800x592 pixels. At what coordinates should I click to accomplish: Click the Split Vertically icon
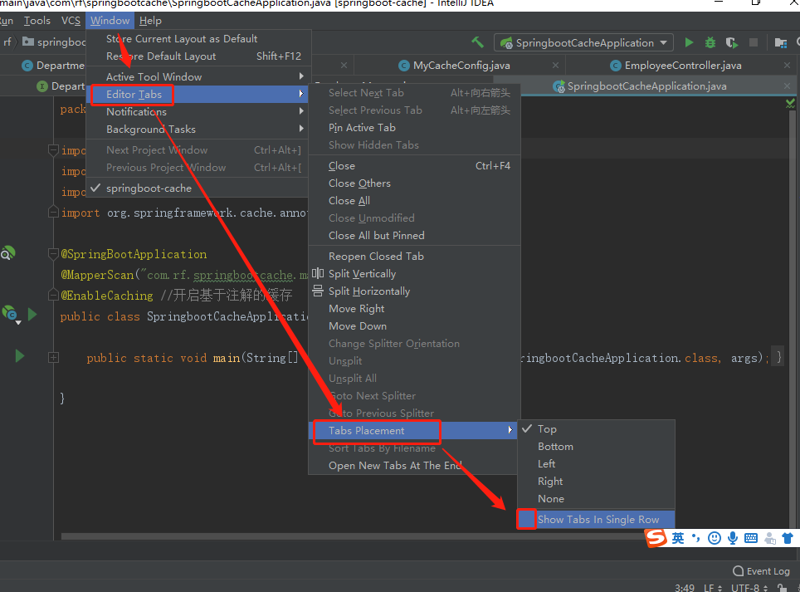pyautogui.click(x=317, y=273)
